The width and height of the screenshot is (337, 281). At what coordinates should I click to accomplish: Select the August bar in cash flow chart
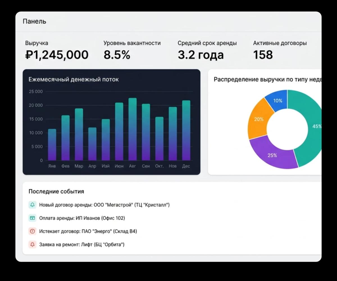133,129
